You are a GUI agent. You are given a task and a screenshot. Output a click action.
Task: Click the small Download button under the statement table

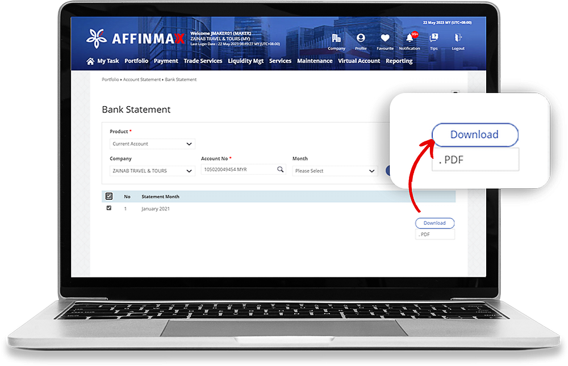[x=435, y=223]
